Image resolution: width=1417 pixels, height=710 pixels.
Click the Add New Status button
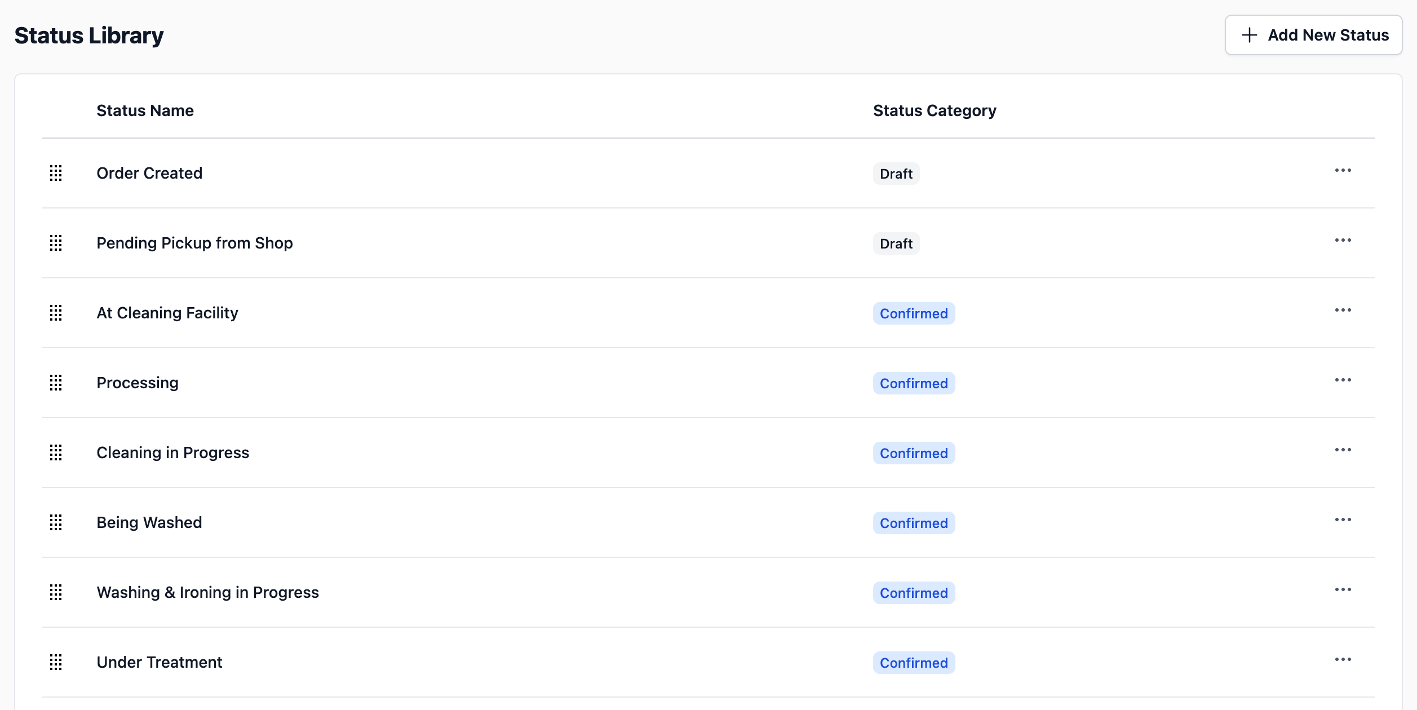(x=1313, y=35)
